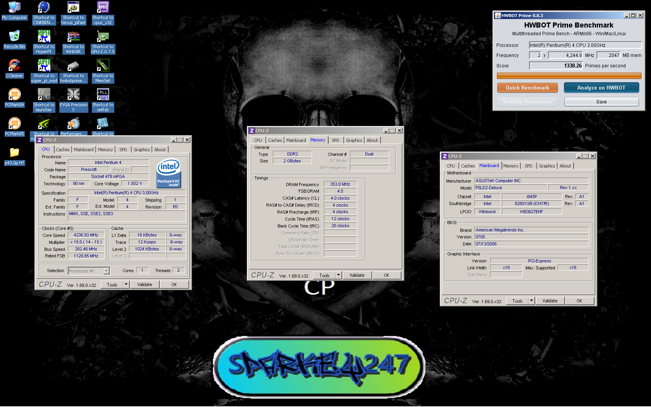Click BIOS date 07/13/2006
This screenshot has height=407, width=651.
(x=531, y=244)
